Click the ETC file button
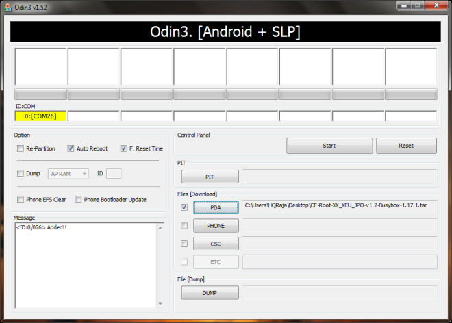The width and height of the screenshot is (452, 323). (x=216, y=262)
